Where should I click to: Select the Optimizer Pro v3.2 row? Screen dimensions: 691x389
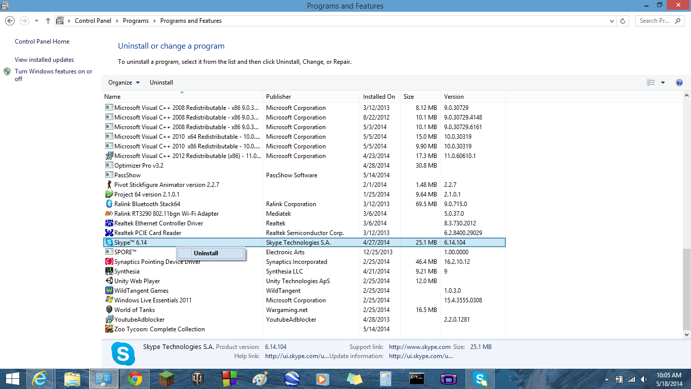pyautogui.click(x=304, y=166)
